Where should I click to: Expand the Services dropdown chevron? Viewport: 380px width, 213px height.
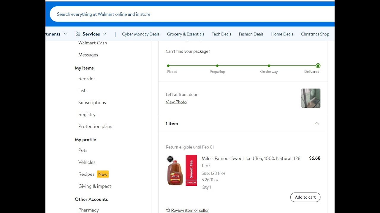[x=104, y=34]
